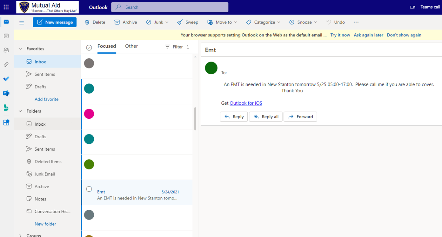Forward the Emt email
Image resolution: width=442 pixels, height=237 pixels.
[300, 117]
